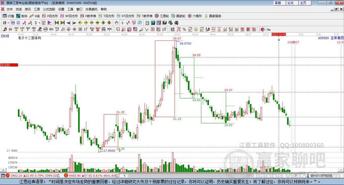Toggle the infinity loop icon

coord(268,29)
